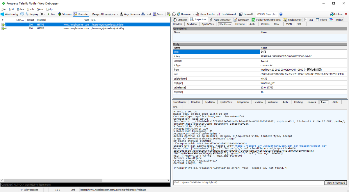
Task: Select request Headers inspector tab
Action: (x=178, y=24)
